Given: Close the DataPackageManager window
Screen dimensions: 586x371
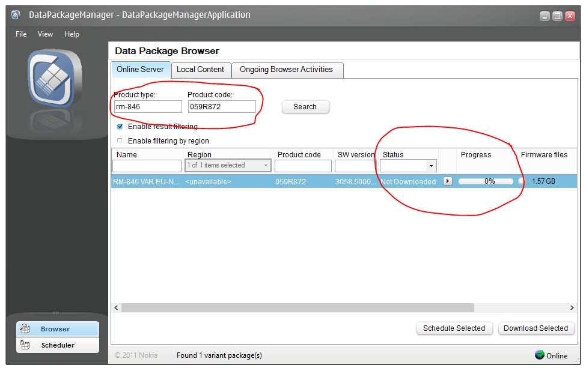Looking at the screenshot, I should (x=570, y=16).
